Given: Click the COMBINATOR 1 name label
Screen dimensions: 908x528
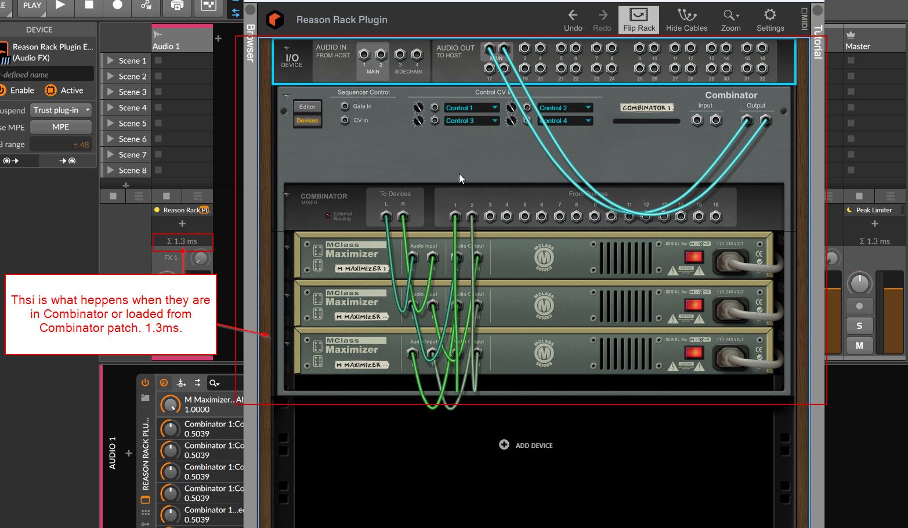Looking at the screenshot, I should pyautogui.click(x=646, y=108).
